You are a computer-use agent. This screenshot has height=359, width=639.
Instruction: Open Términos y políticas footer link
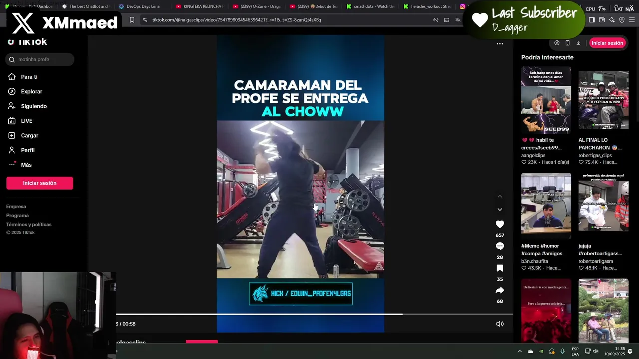(x=29, y=224)
